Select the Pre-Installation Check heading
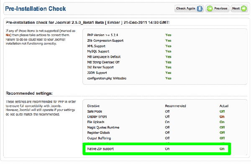 click(x=36, y=9)
